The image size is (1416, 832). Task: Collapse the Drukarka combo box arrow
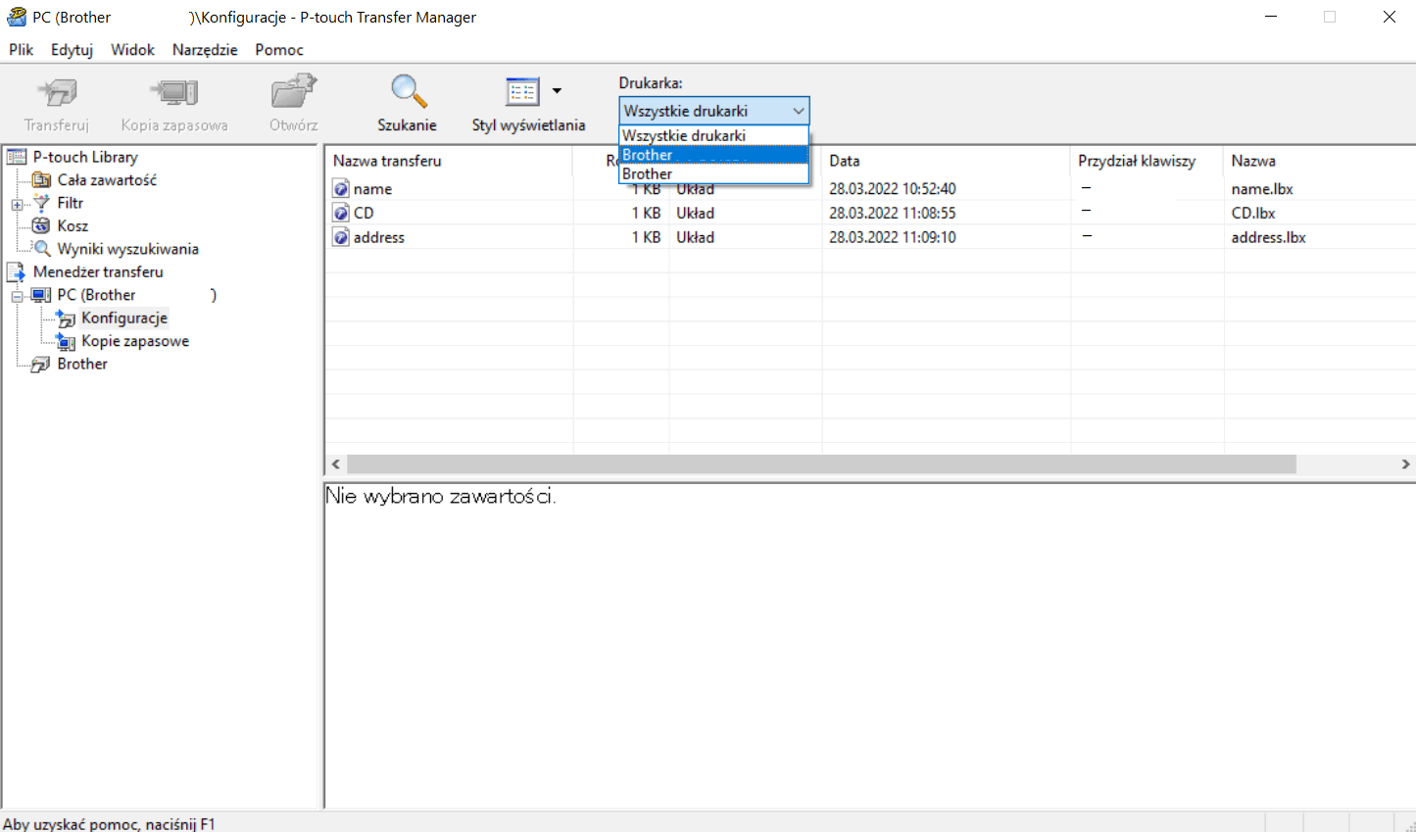tap(799, 111)
